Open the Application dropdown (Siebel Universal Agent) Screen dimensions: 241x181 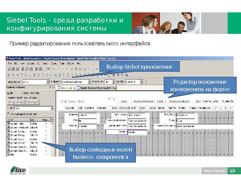click(89, 82)
